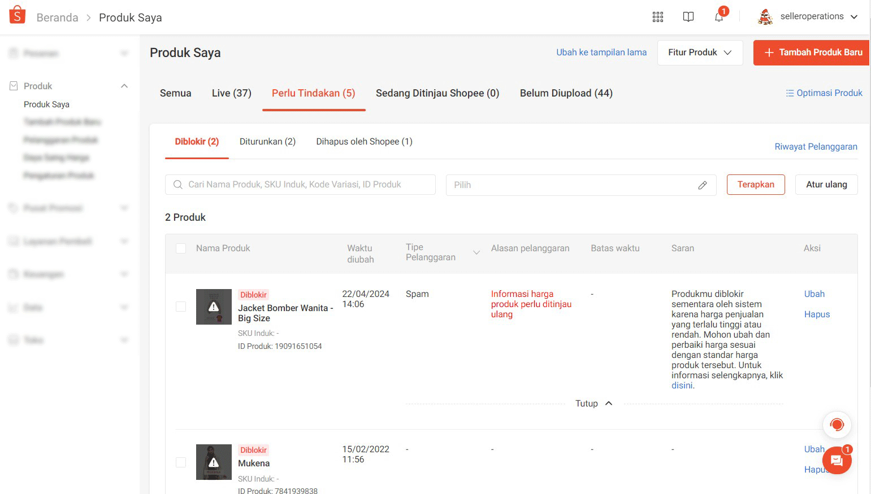Click the product search input field
871x494 pixels.
click(x=305, y=185)
